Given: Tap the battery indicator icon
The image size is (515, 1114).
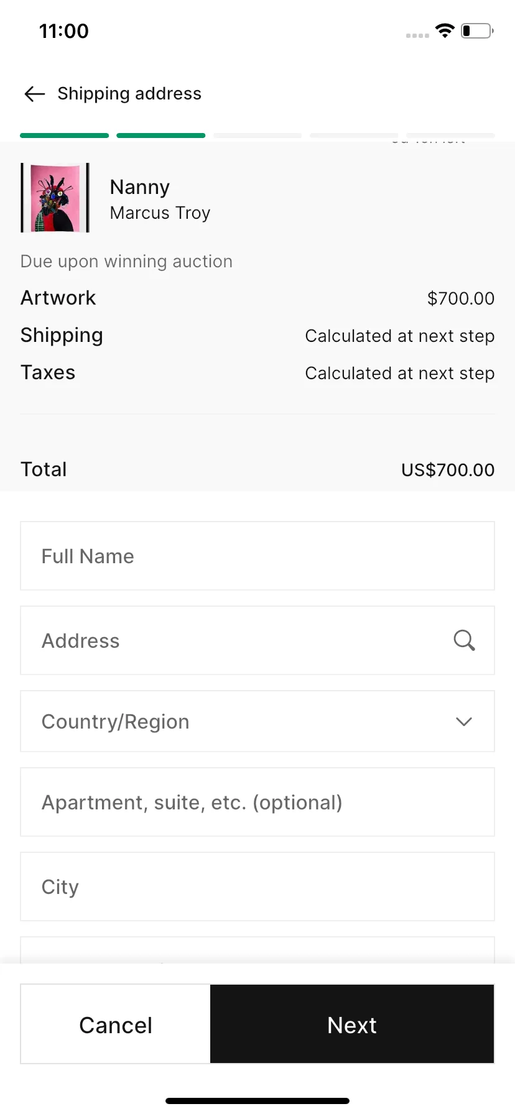Looking at the screenshot, I should 477,30.
